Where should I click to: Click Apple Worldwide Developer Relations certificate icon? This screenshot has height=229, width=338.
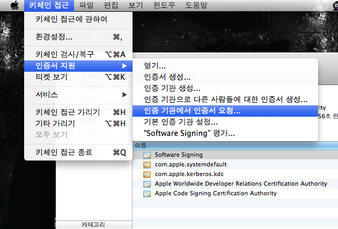[147, 184]
